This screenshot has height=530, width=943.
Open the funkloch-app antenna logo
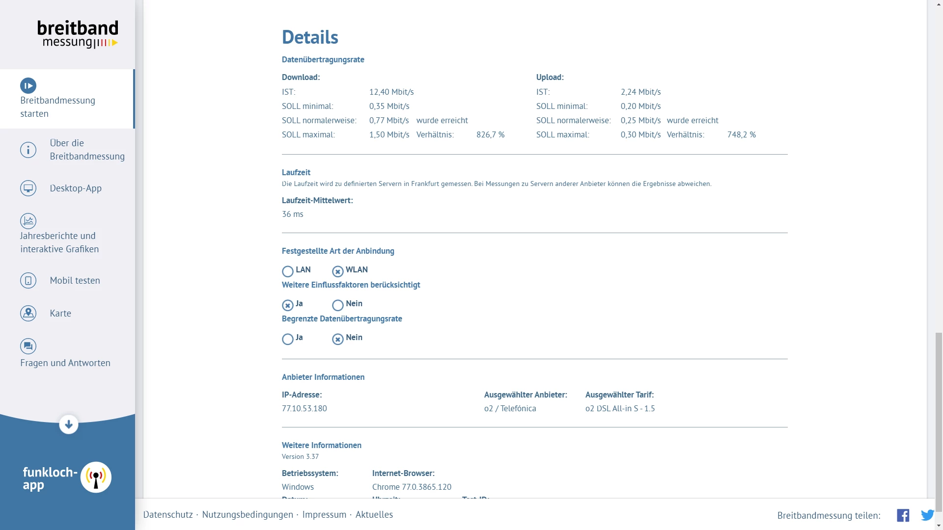[96, 477]
